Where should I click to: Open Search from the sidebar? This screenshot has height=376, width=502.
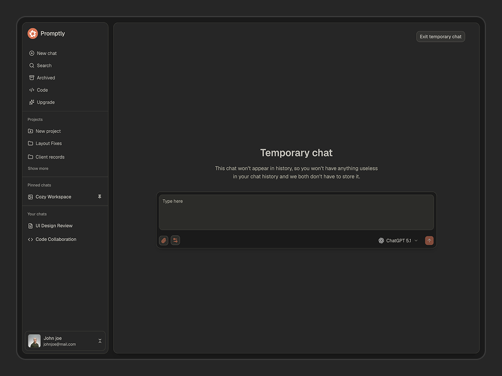(x=44, y=65)
